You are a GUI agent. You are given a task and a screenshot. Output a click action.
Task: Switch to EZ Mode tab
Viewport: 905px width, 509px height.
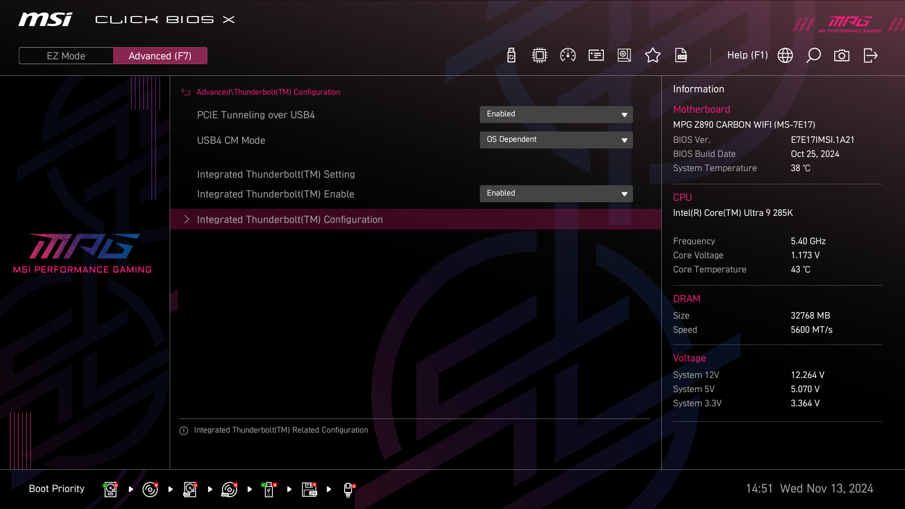pyautogui.click(x=66, y=56)
